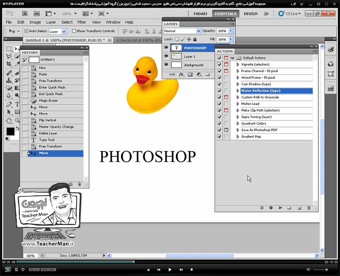Select the Flip Vertical history state

pyautogui.click(x=56, y=120)
